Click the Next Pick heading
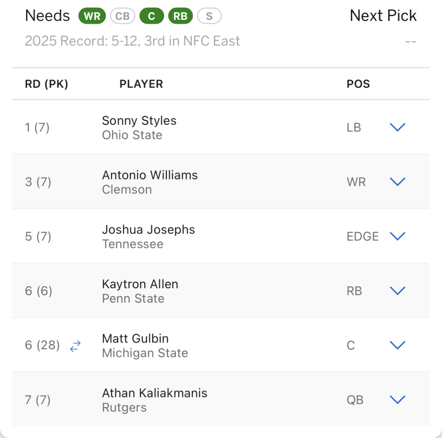The width and height of the screenshot is (442, 438). click(x=383, y=15)
